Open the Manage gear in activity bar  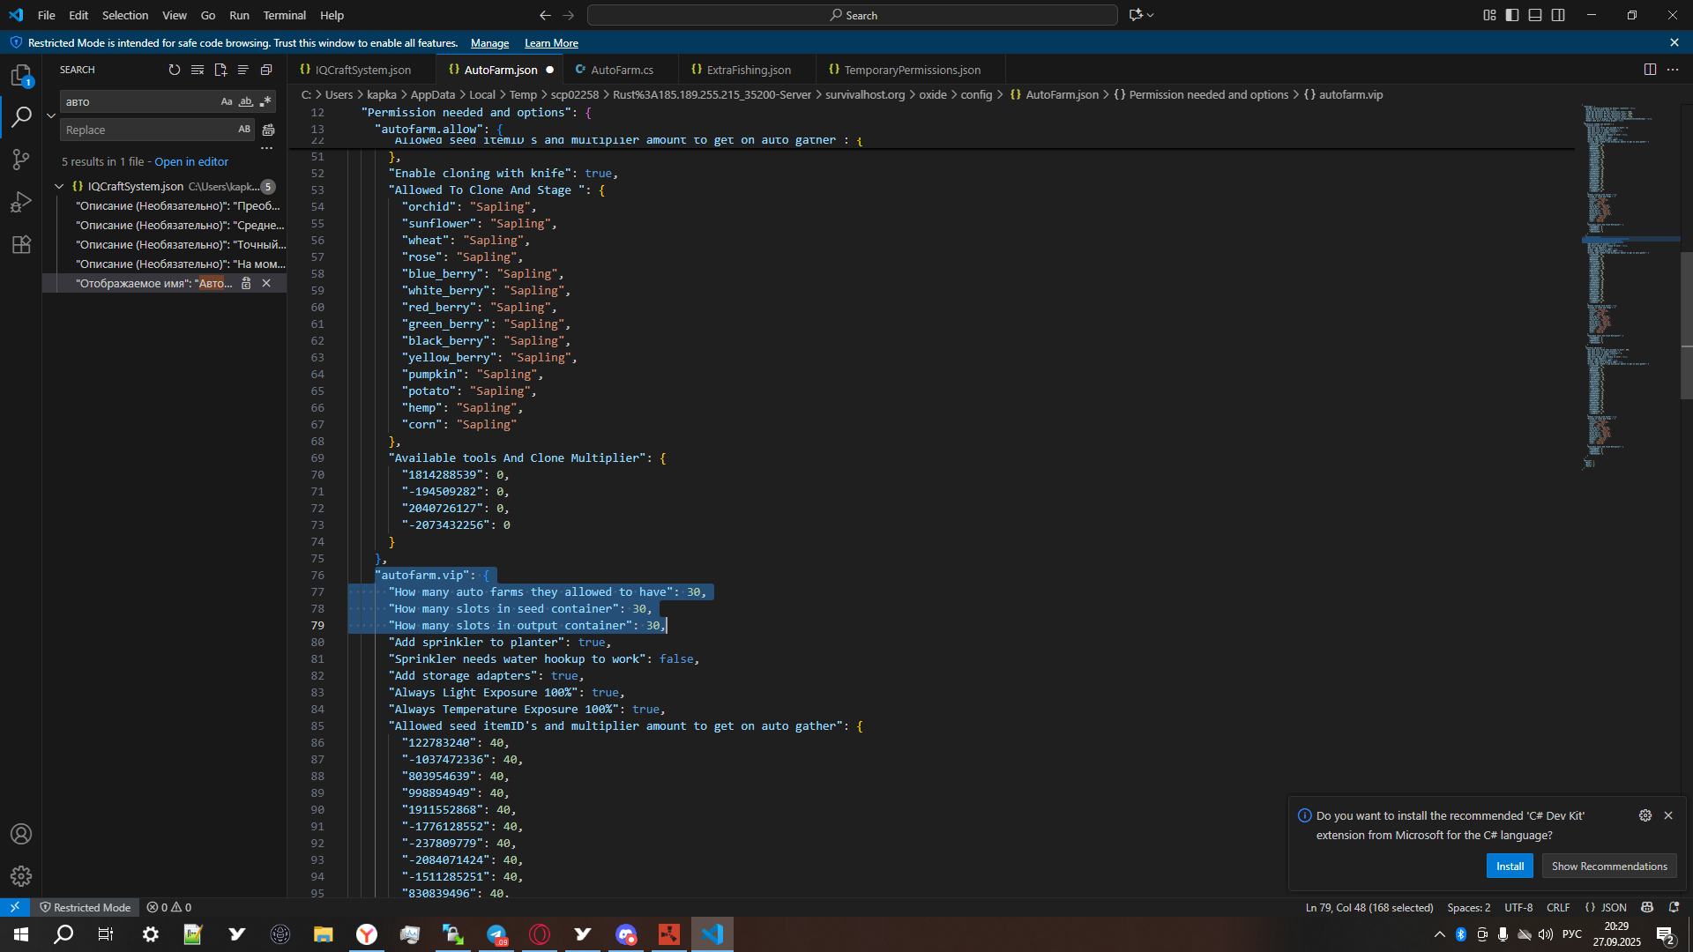[x=21, y=875]
